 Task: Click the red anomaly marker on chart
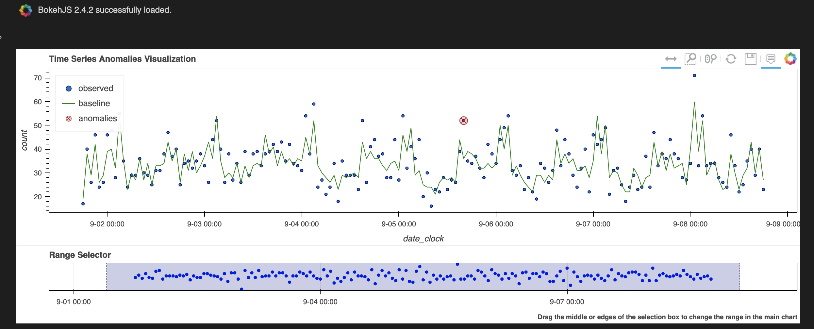463,121
